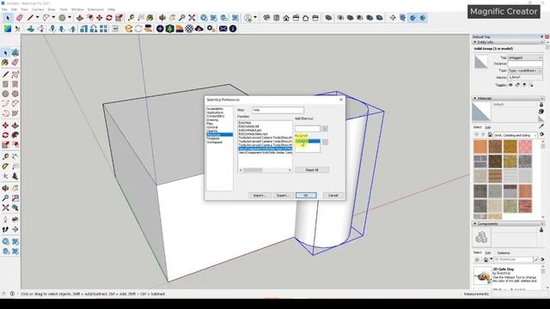Open the Tag dropdown in Entity Info
This screenshot has height=309, width=550.
coord(525,58)
